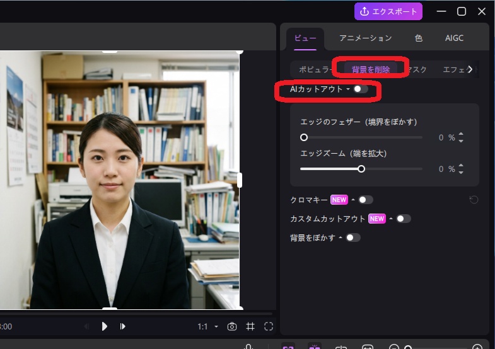Click the AIカットアウト label text
This screenshot has width=495, height=349.
point(317,89)
